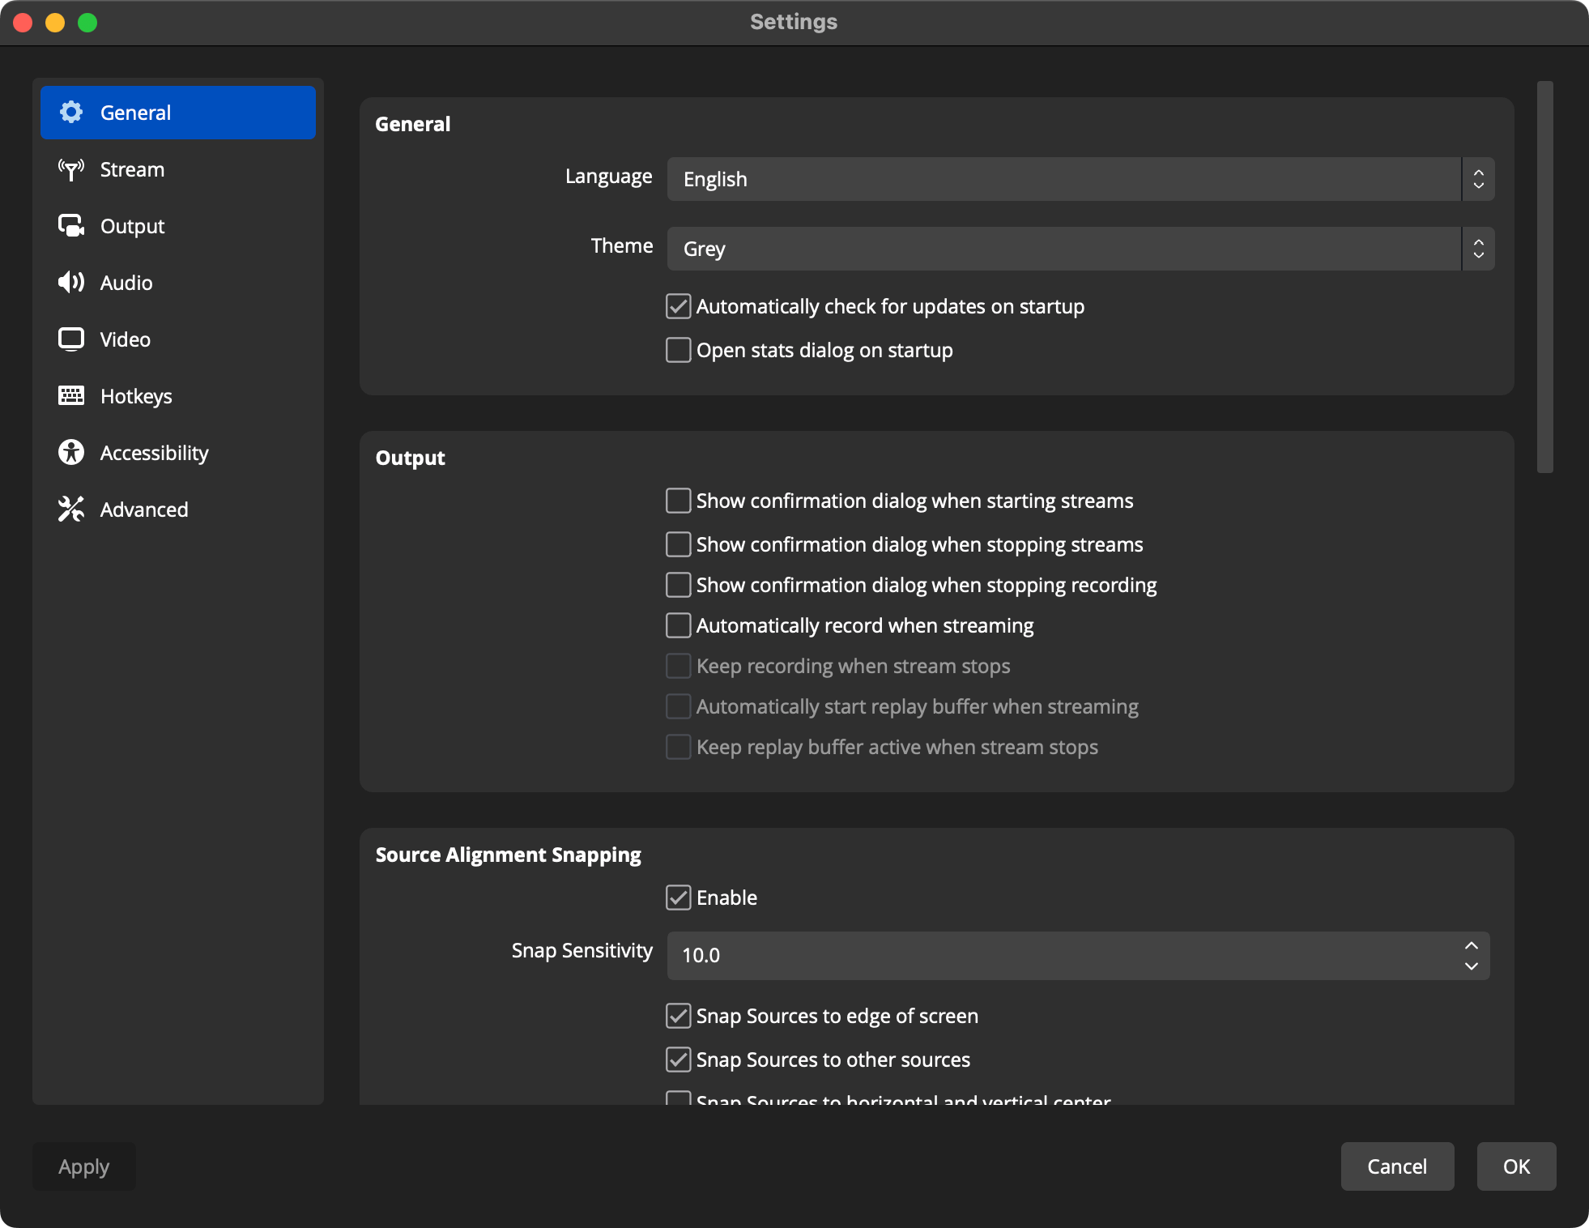Click Cancel to discard changes

1396,1166
